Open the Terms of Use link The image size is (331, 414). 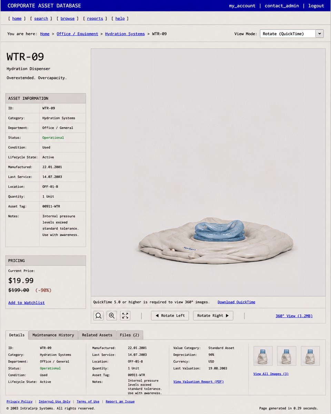(x=88, y=402)
